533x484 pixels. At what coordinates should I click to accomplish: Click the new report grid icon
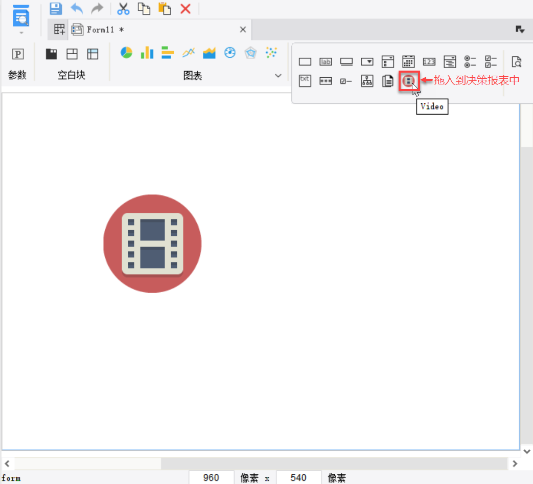[59, 30]
